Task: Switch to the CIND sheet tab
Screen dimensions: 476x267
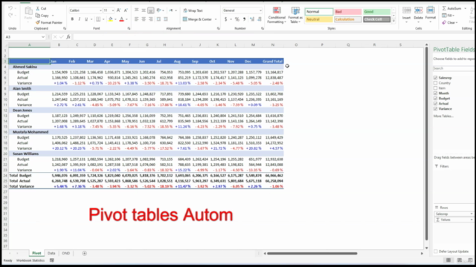Action: click(66, 253)
